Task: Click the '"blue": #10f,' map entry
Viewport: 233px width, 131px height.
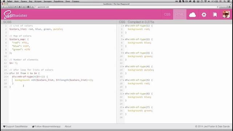Action: point(21,46)
